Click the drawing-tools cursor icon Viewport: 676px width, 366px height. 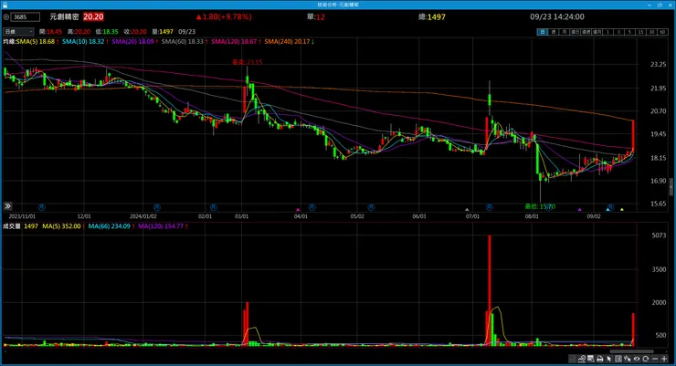point(628,359)
